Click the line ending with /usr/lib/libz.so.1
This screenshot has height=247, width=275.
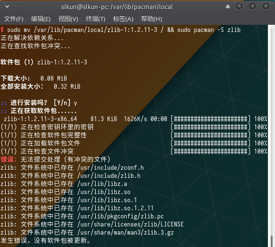click(69, 200)
